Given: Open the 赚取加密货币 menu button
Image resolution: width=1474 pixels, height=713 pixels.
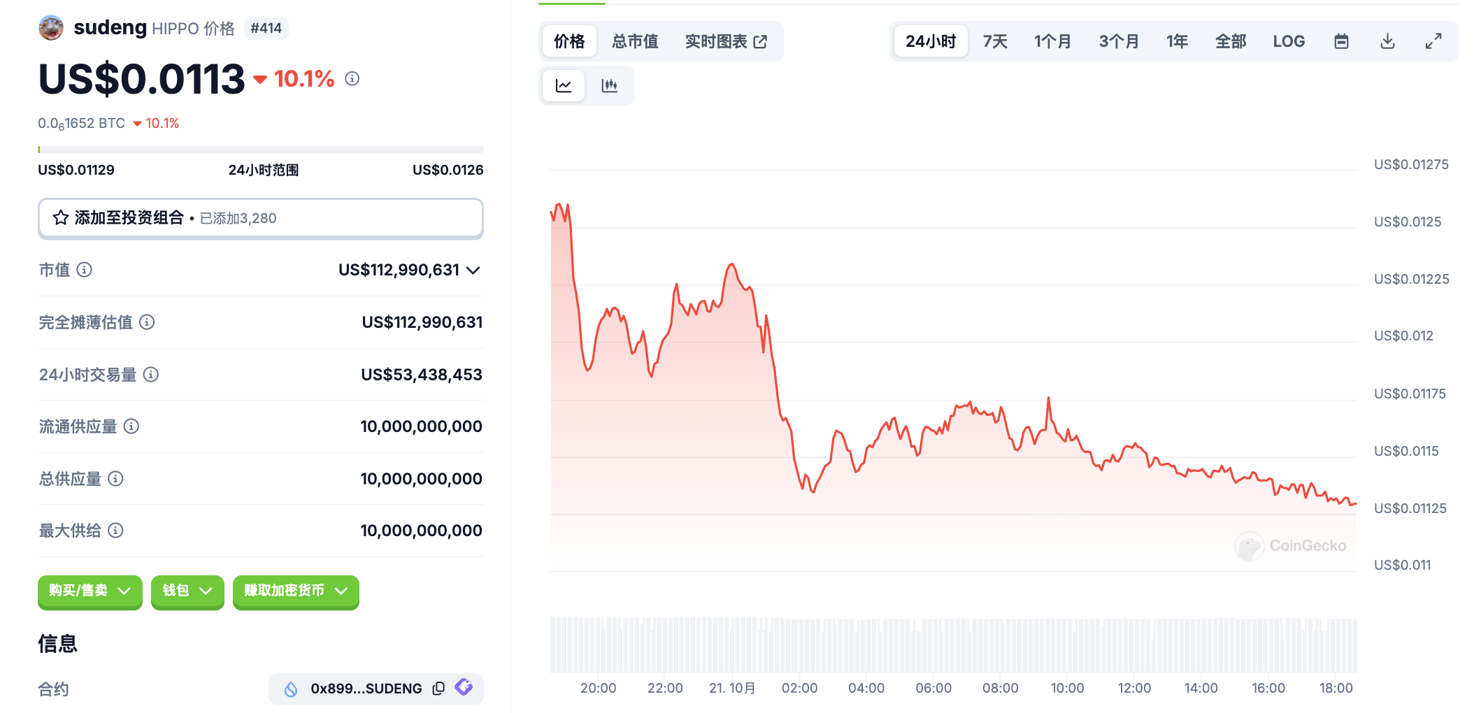Looking at the screenshot, I should [x=295, y=591].
